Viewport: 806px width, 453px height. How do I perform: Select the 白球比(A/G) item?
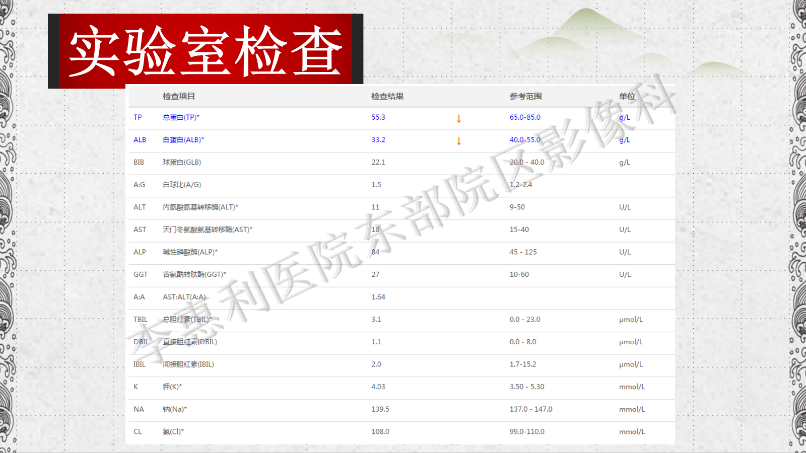(182, 185)
